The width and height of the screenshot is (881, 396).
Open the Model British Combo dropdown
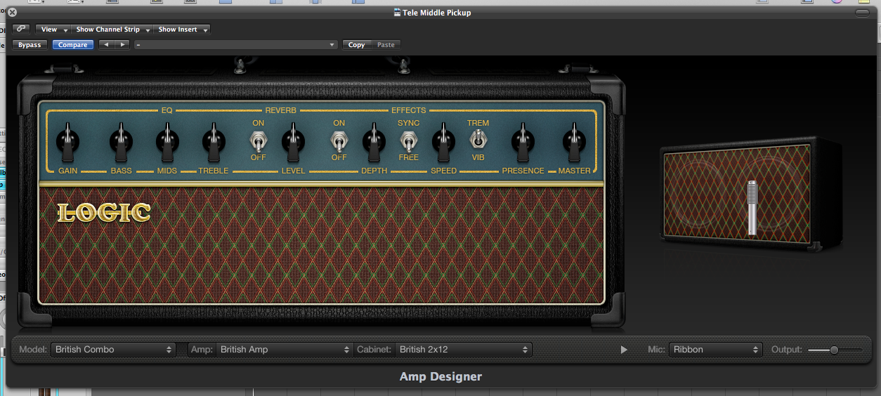point(113,349)
